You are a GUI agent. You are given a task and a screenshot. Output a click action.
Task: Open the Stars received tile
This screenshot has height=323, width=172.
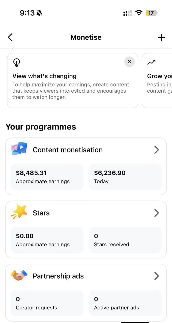point(125,240)
